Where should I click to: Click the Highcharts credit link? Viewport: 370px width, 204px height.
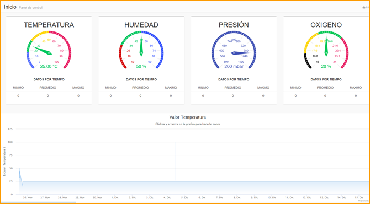click(363, 201)
